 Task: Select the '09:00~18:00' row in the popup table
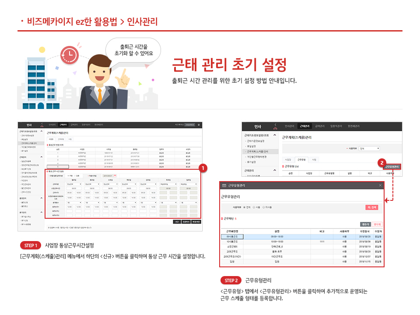pyautogui.click(x=302, y=237)
